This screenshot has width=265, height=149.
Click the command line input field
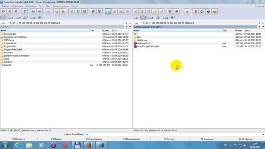click(x=175, y=135)
